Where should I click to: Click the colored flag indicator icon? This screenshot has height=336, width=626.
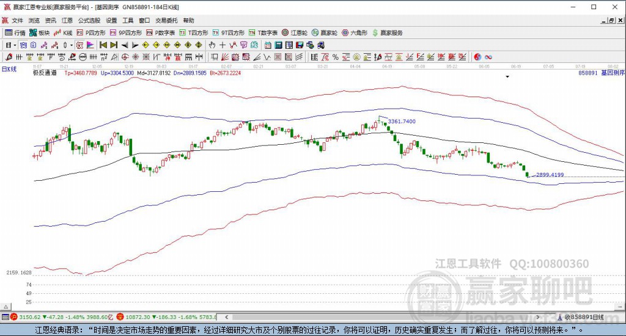90,45
